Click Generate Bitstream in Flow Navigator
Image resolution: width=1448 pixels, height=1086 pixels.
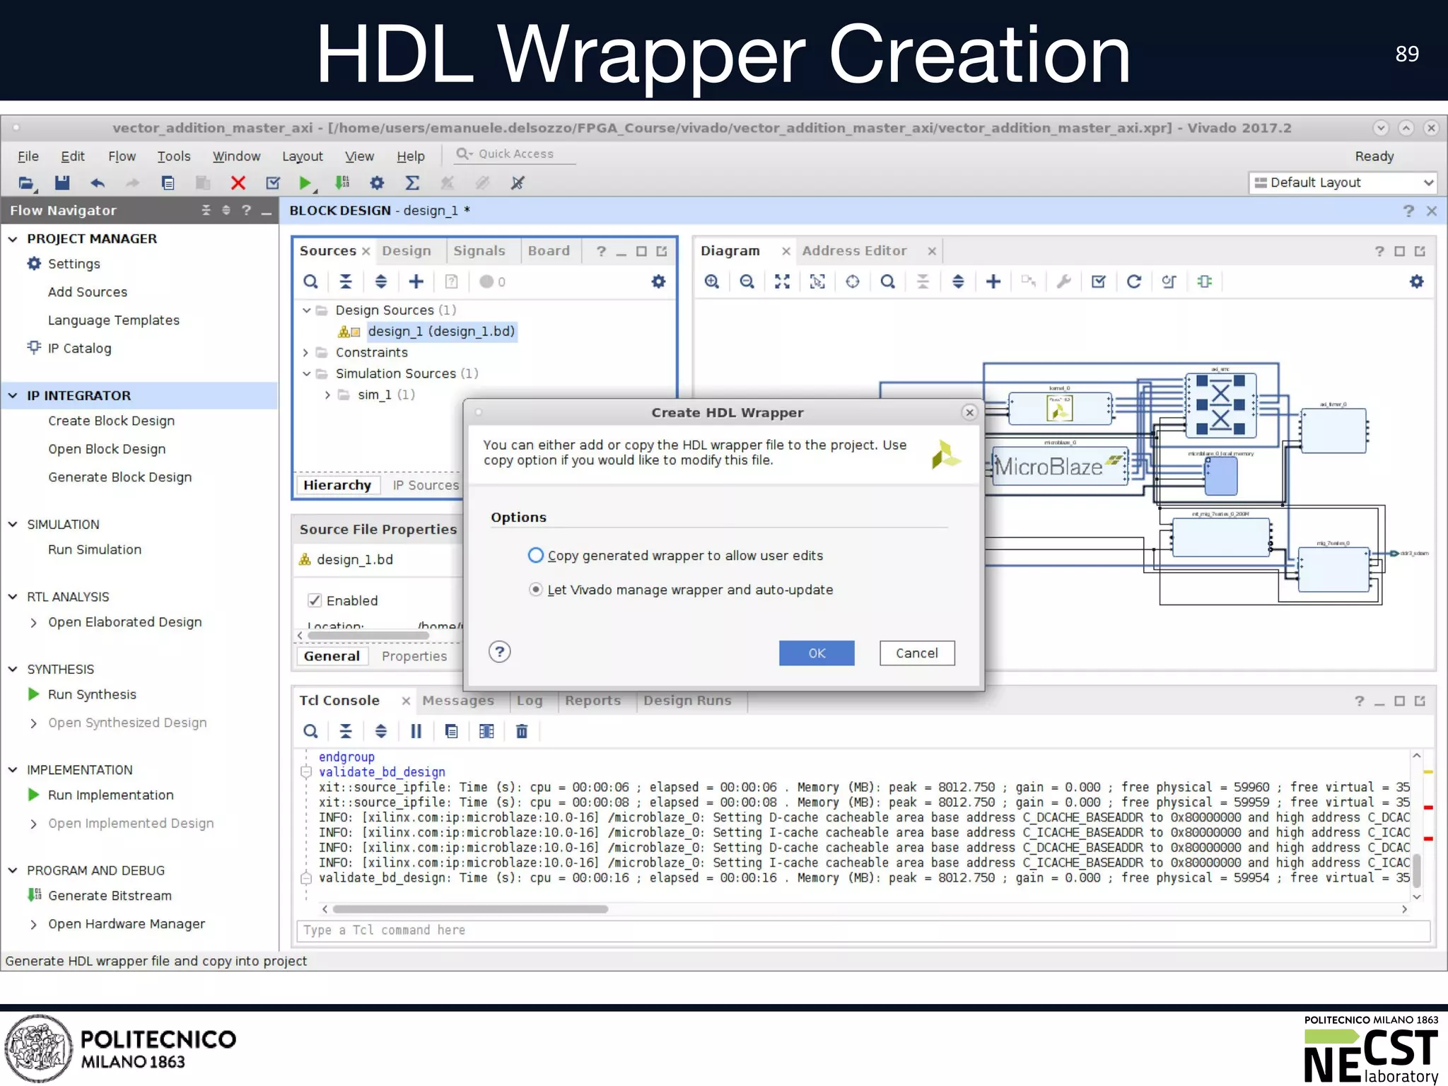tap(110, 896)
